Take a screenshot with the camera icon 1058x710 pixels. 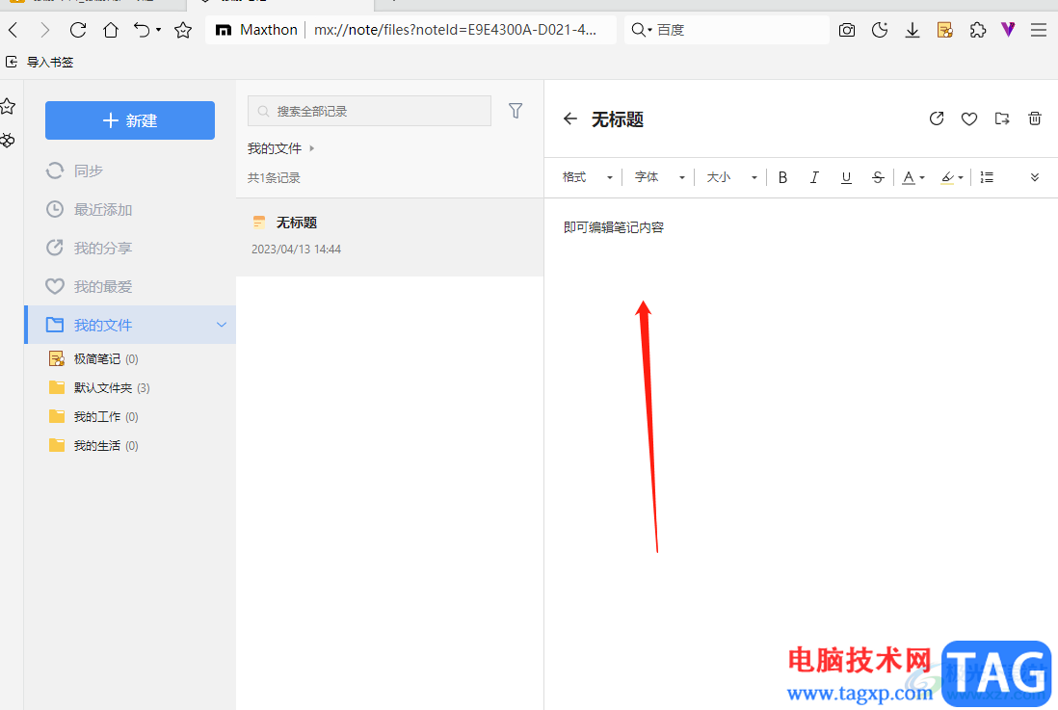(x=847, y=30)
